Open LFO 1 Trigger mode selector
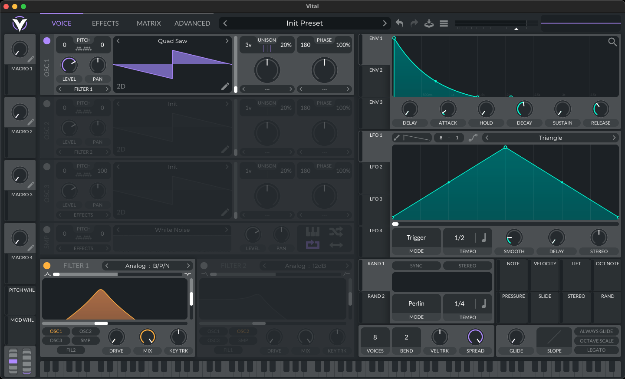 (416, 238)
